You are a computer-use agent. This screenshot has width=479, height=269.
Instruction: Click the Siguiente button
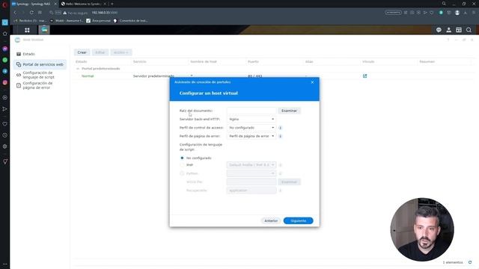pyautogui.click(x=298, y=221)
